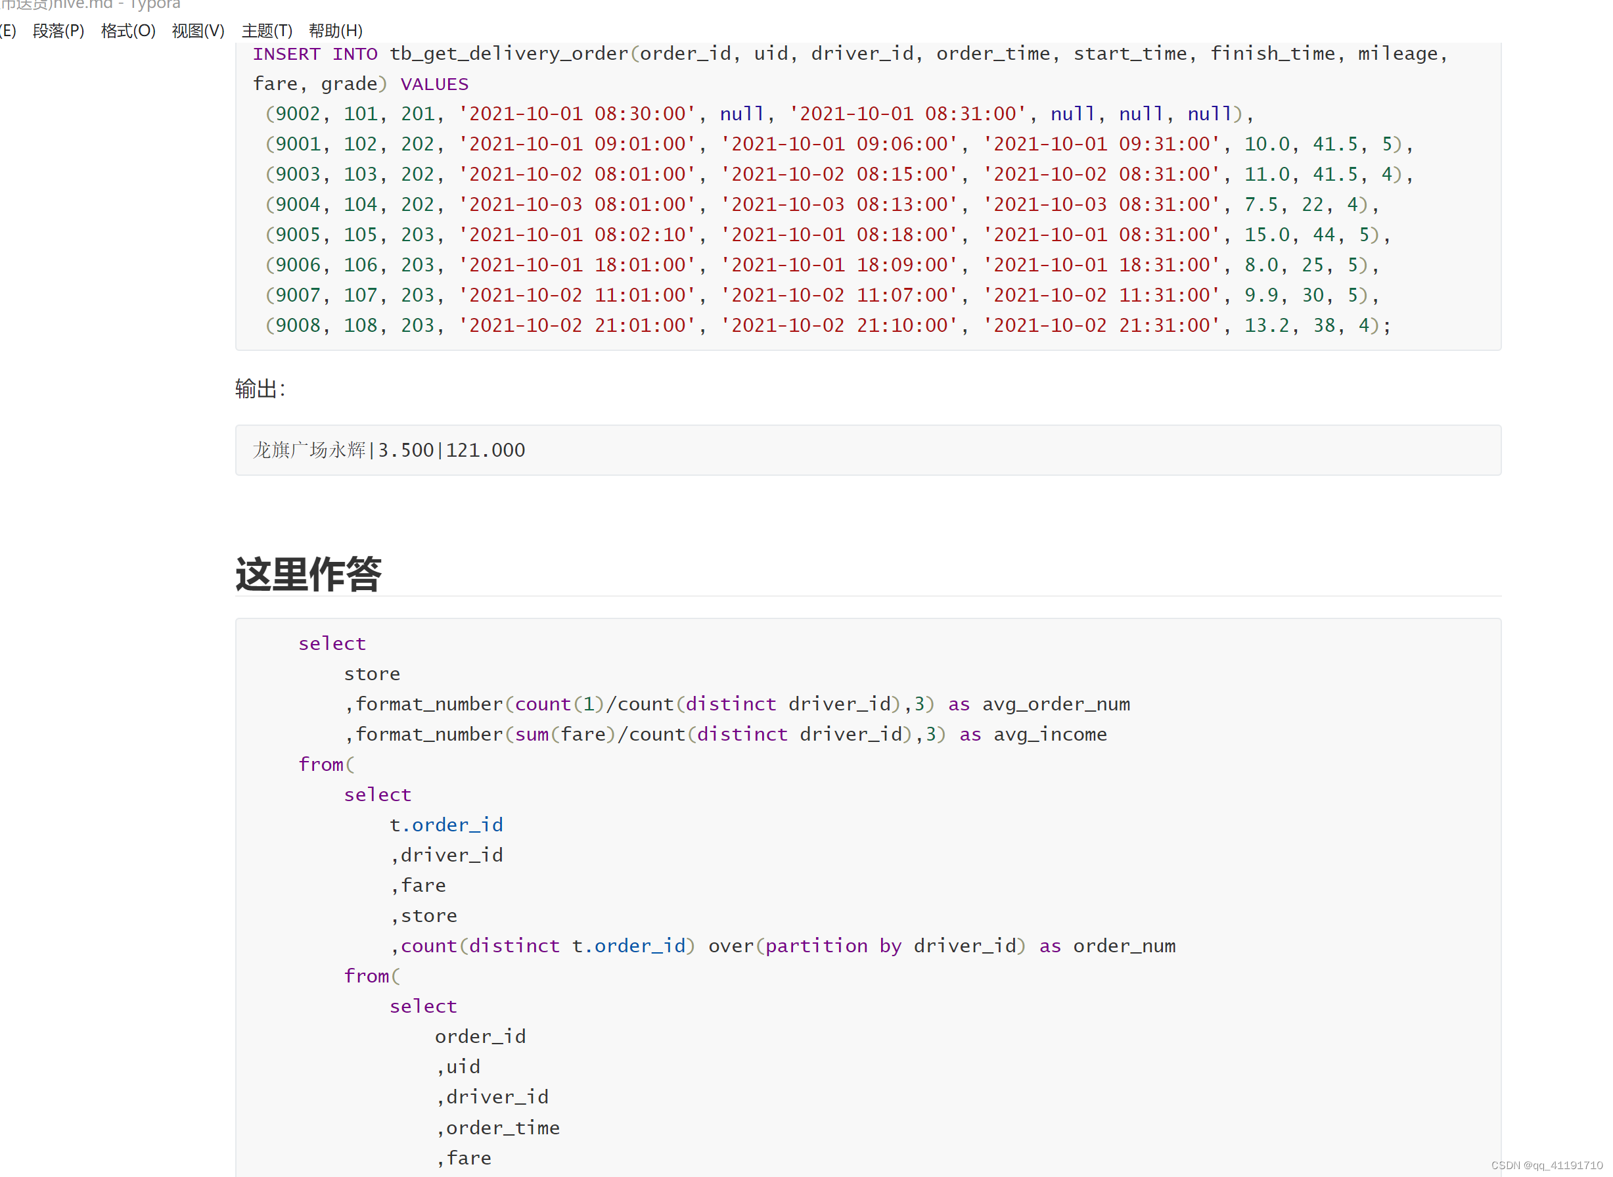This screenshot has width=1613, height=1177.
Task: Open the 段落(P) menu
Action: tap(58, 31)
